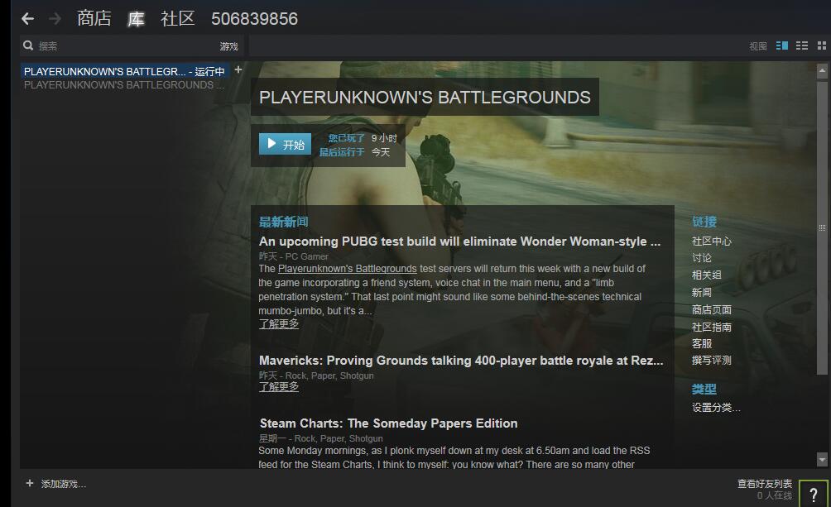Open the 社区 tab
The width and height of the screenshot is (831, 507).
pos(178,18)
